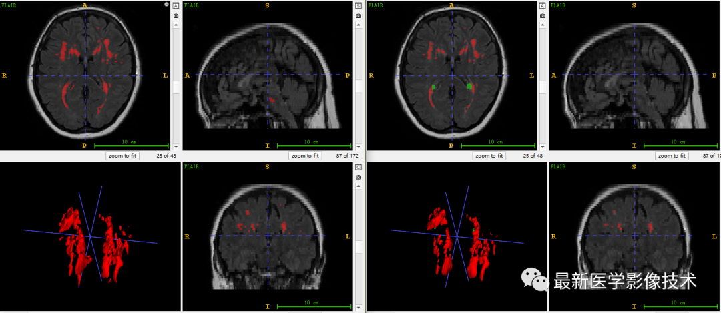This screenshot has height=313, width=721.
Task: Click inside the left window's axial brain slice
Action: pos(85,72)
